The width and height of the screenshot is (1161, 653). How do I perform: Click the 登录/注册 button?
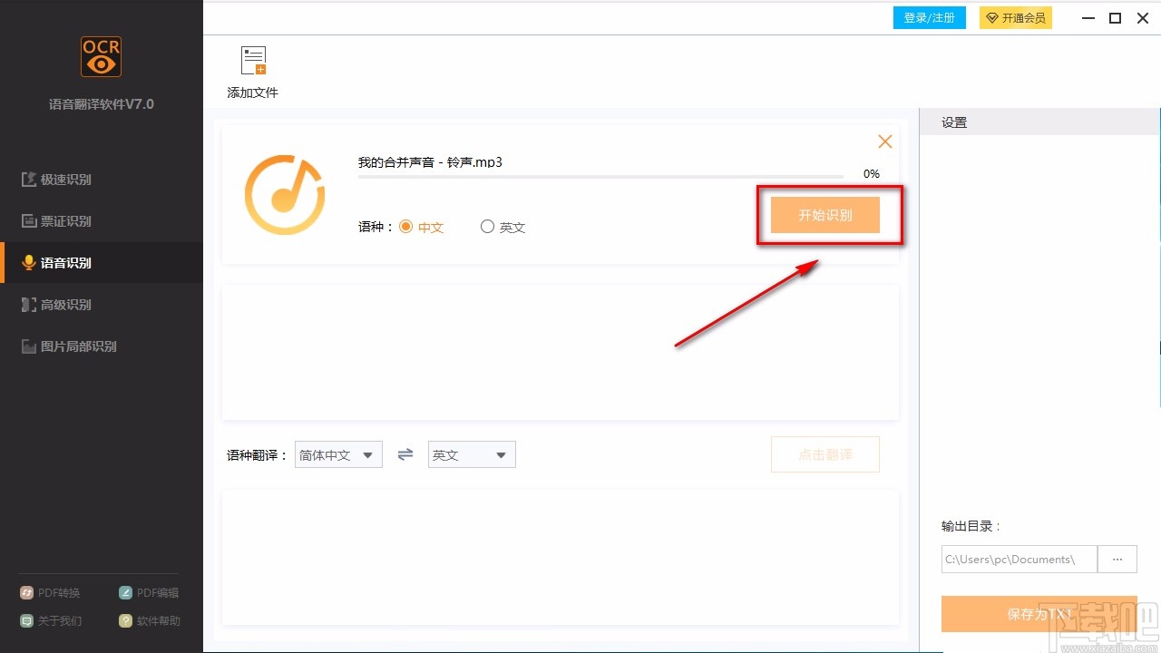point(930,18)
